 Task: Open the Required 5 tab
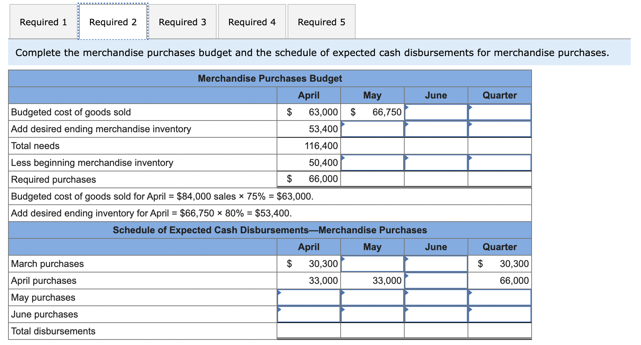point(322,22)
